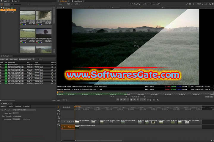The image size is (214, 142).
Task: Open the Auto 1:1 scale dropdown
Action: point(207,4)
